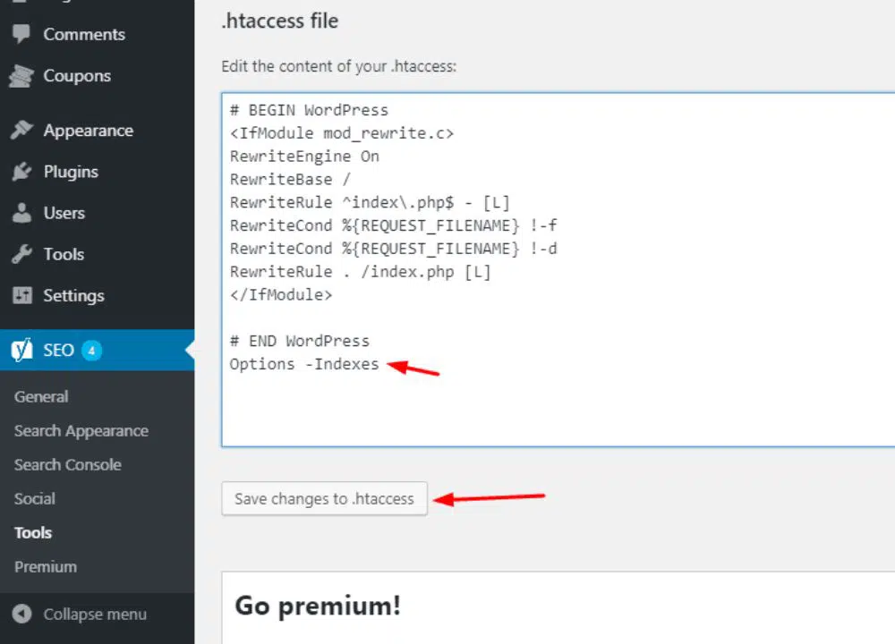Viewport: 895px width, 644px height.
Task: Click the Comments speech bubble icon
Action: click(21, 35)
